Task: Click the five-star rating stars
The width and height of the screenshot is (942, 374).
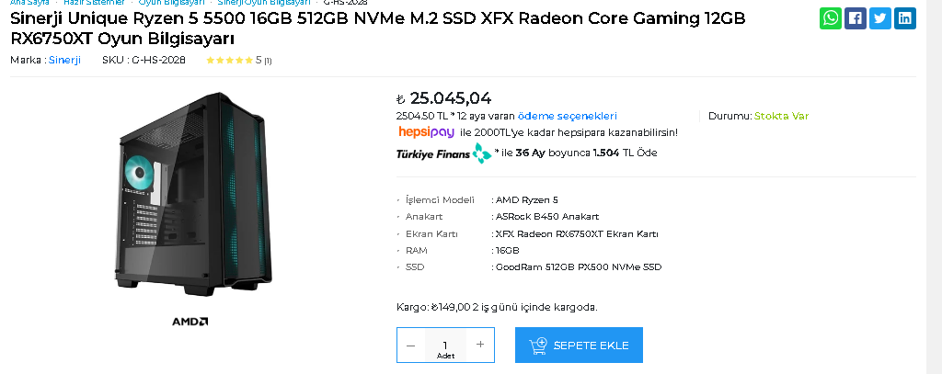Action: click(229, 61)
